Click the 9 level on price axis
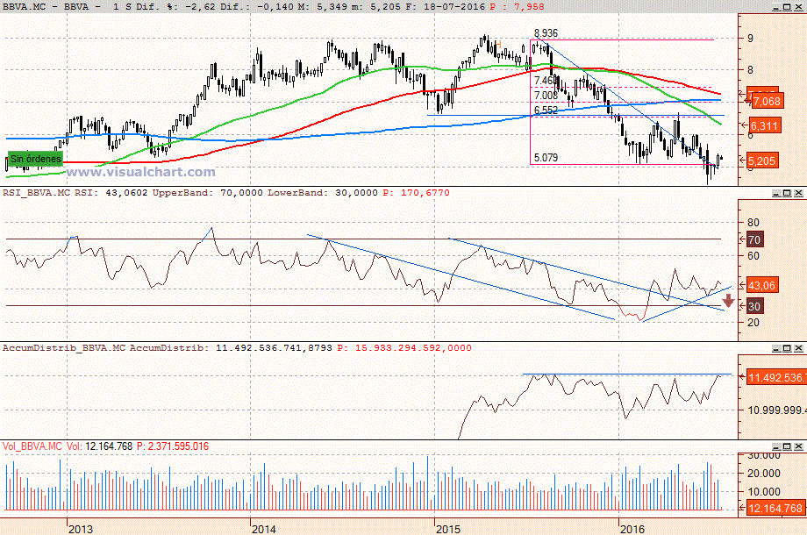807x535 pixels. pyautogui.click(x=750, y=39)
